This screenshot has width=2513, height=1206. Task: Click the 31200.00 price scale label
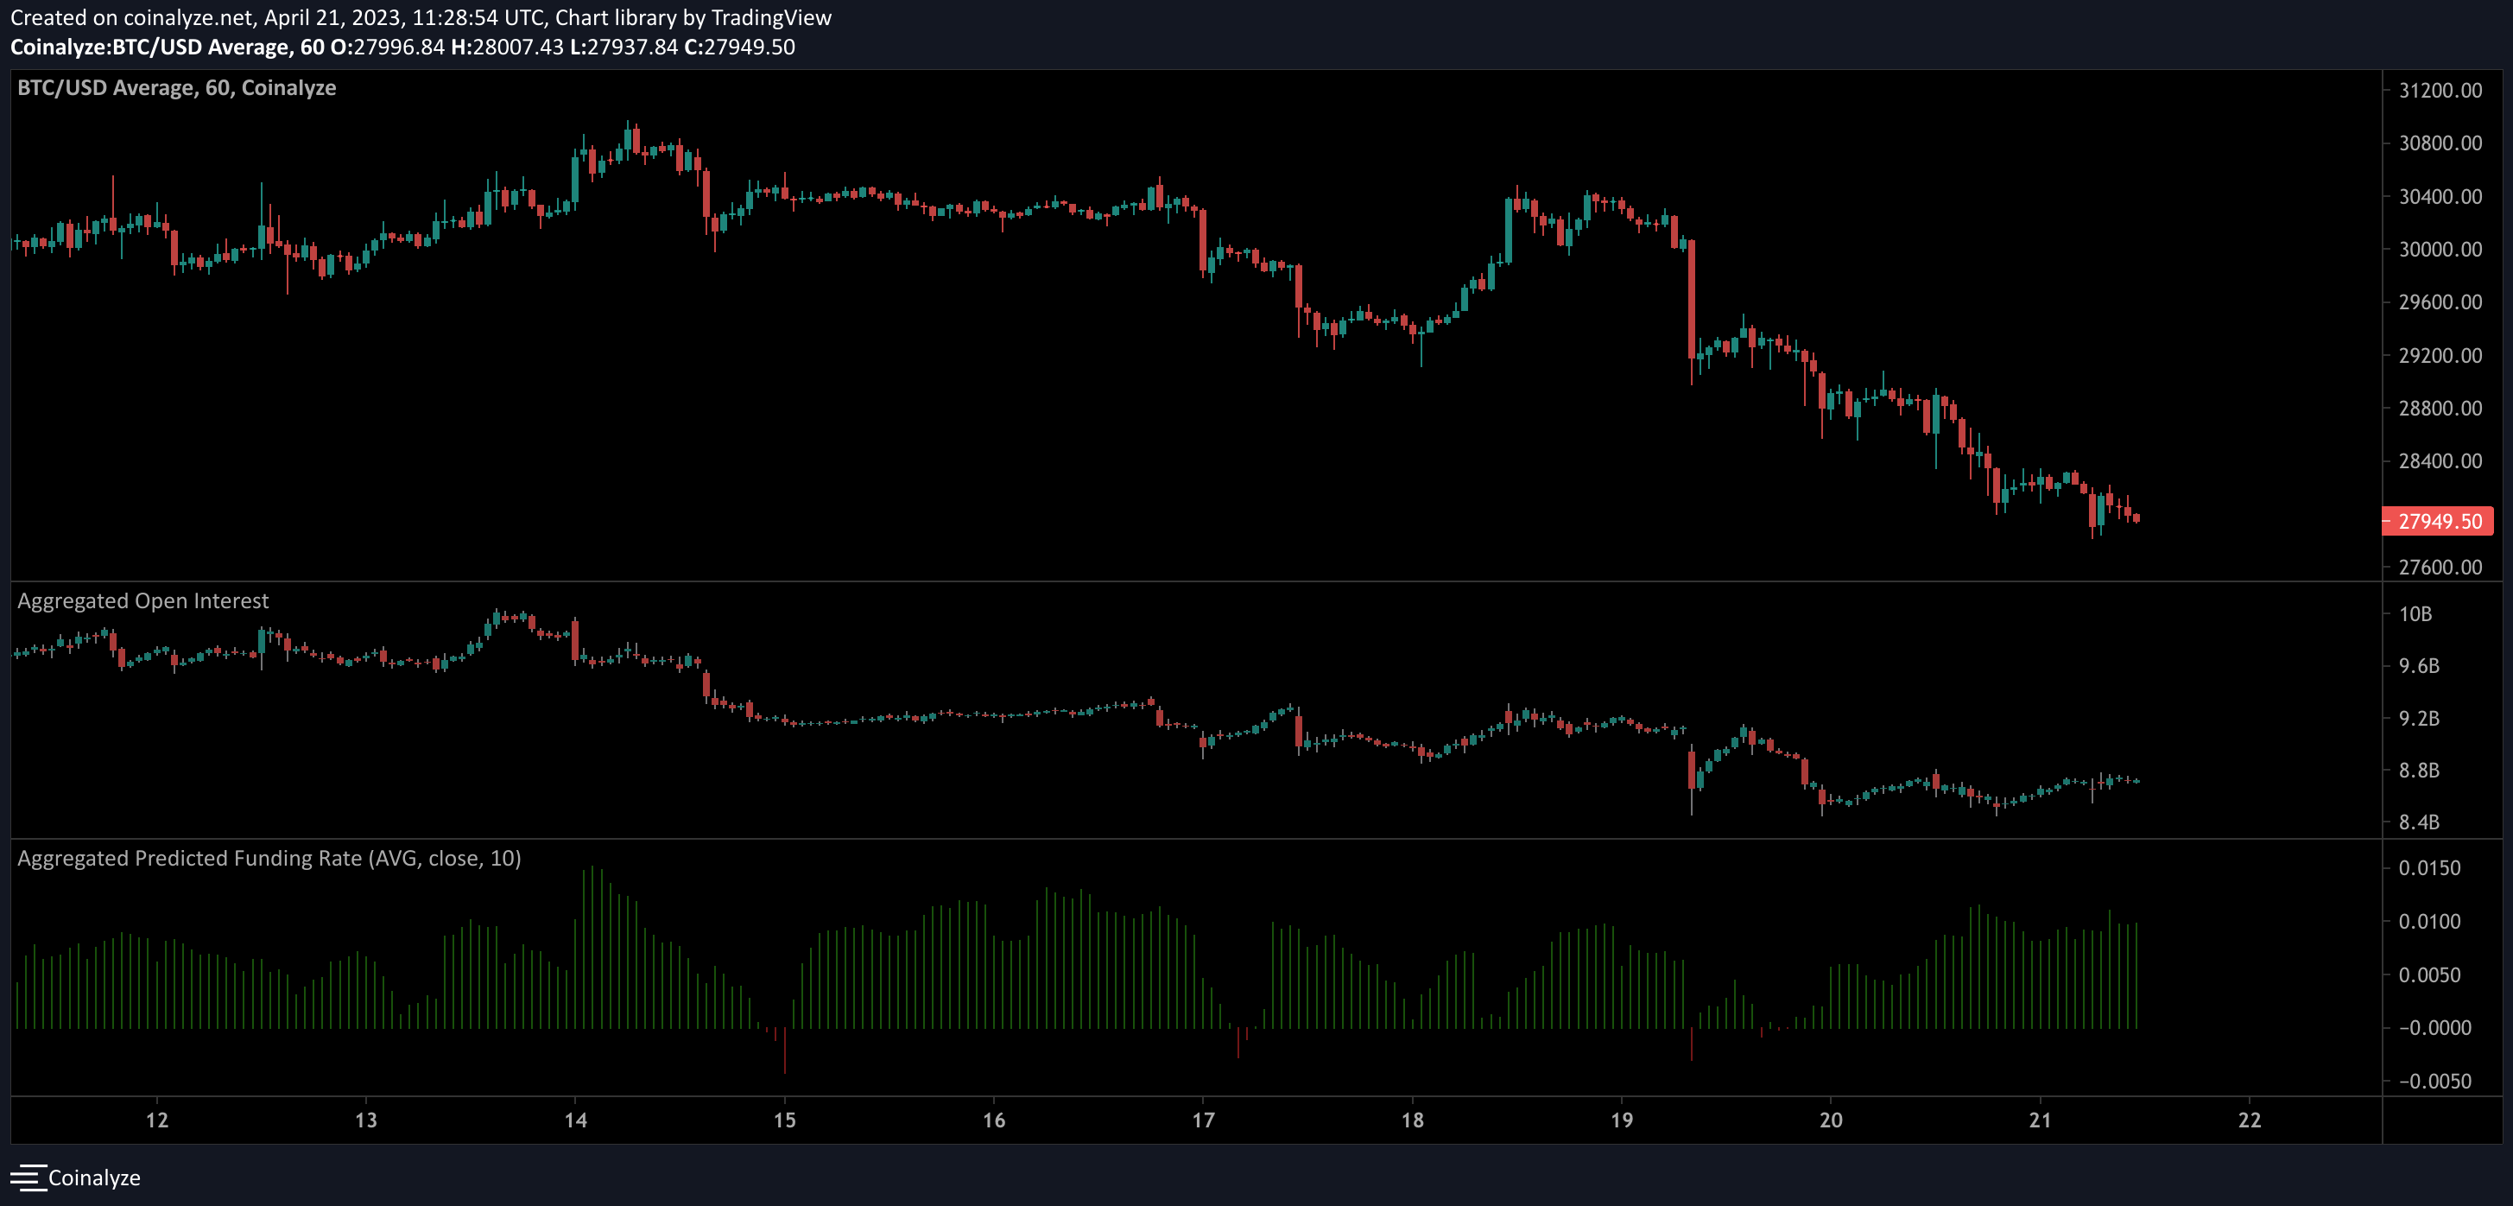pos(2440,91)
